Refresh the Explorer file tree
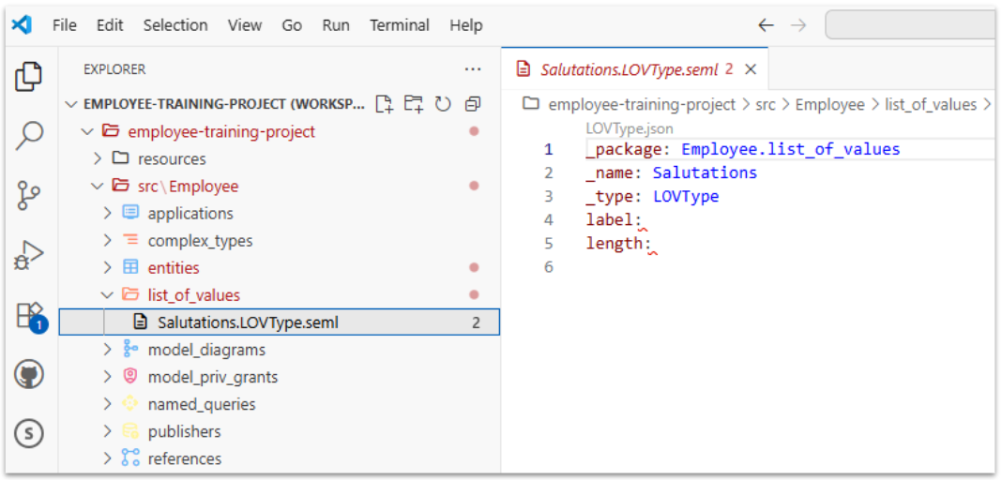 (443, 104)
